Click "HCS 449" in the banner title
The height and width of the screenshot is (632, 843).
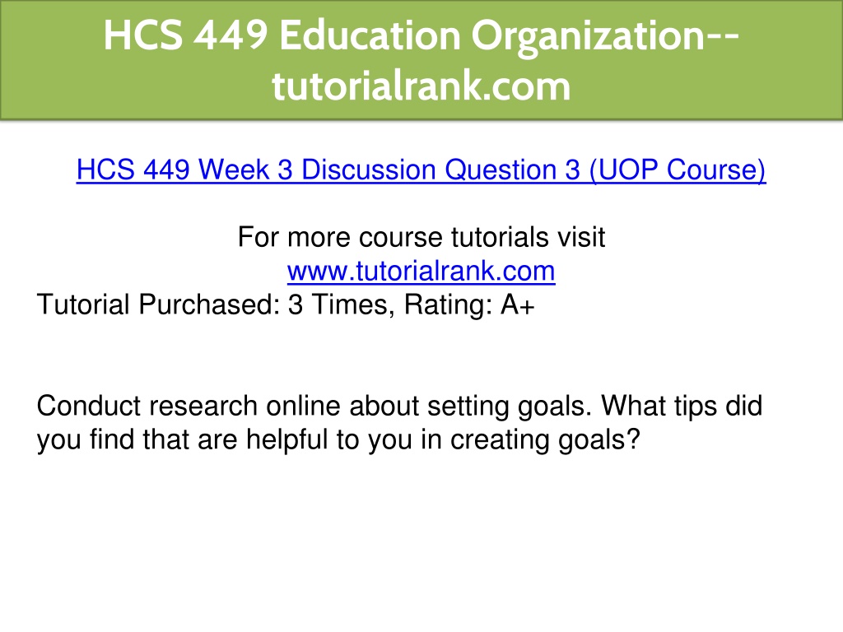tap(185, 36)
